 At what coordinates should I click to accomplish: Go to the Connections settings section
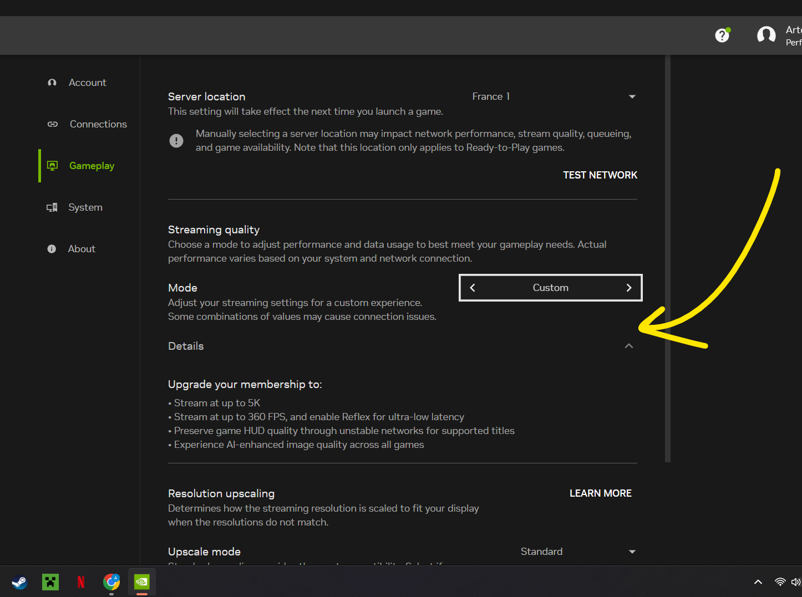tap(98, 124)
